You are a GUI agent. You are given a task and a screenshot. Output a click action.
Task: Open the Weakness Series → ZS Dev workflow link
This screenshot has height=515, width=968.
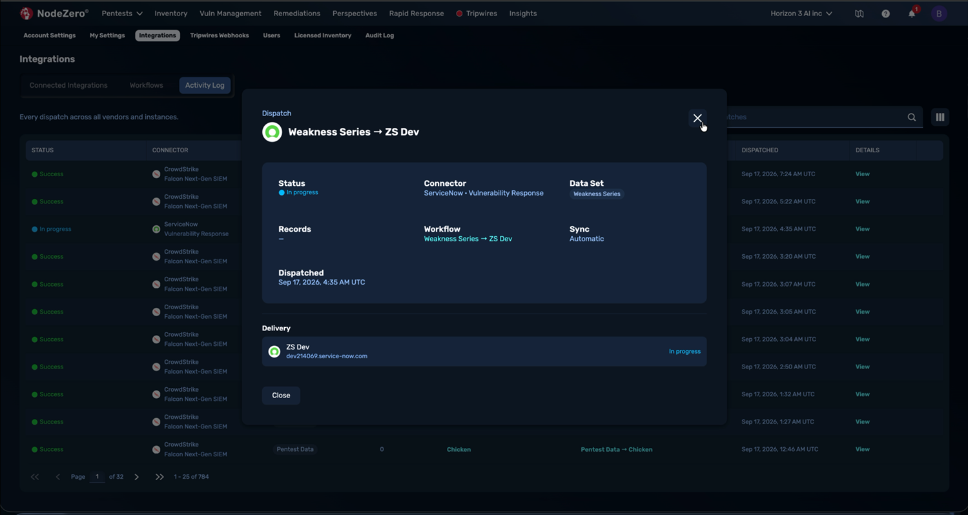pos(468,239)
